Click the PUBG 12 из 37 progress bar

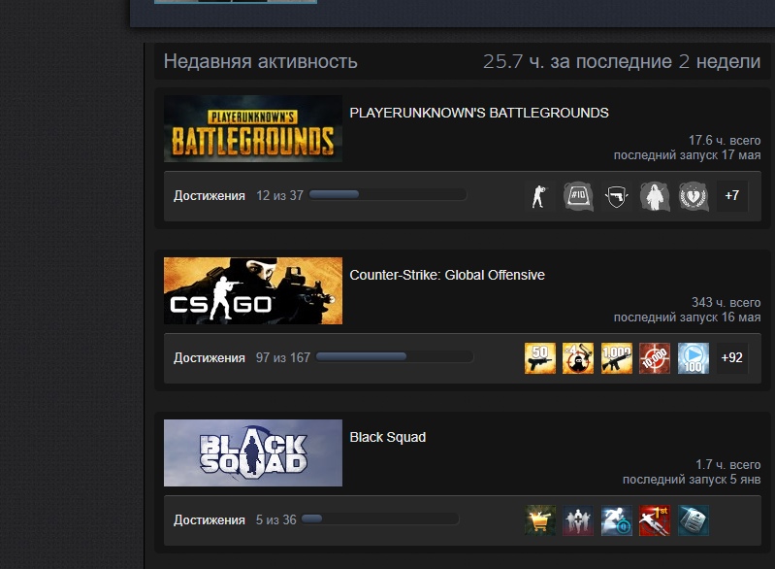tap(388, 195)
